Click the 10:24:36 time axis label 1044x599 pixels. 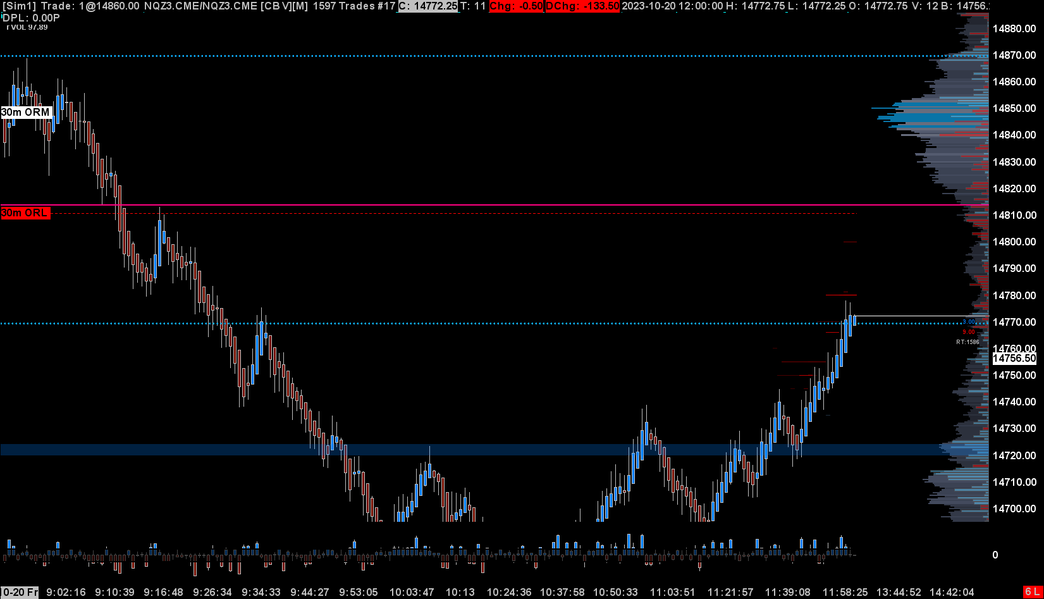tap(509, 592)
